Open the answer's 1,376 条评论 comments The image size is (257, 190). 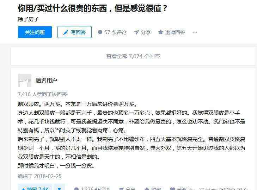click(x=92, y=189)
